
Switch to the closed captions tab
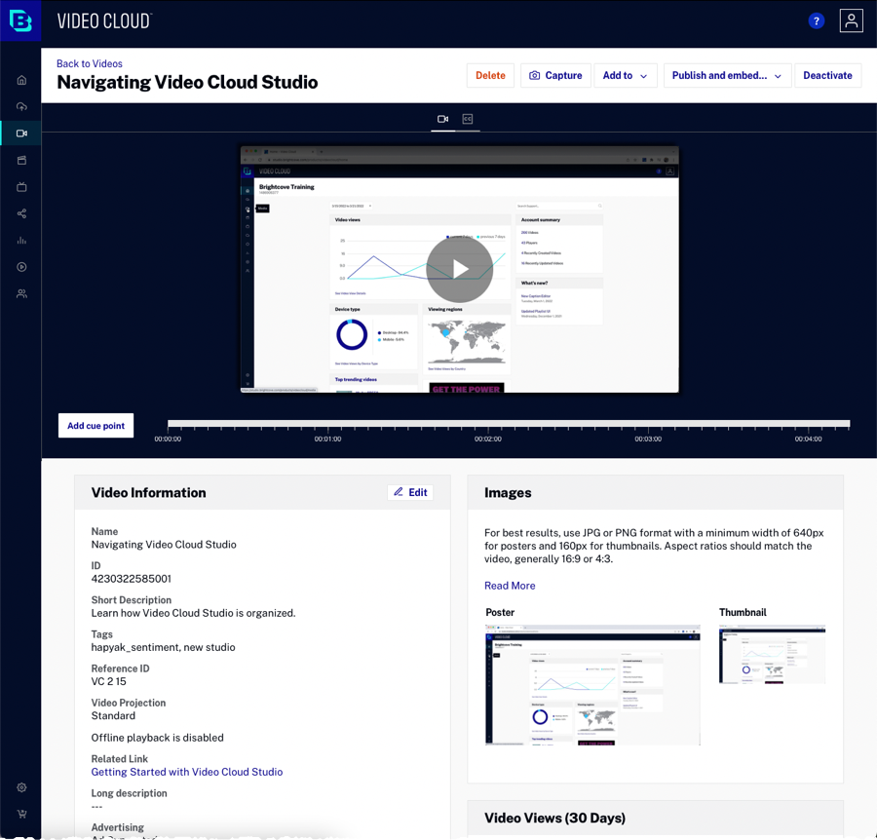pyautogui.click(x=468, y=119)
